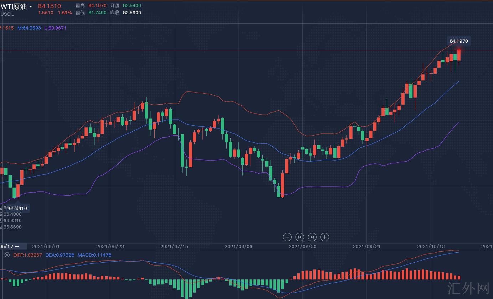Image resolution: width=493 pixels, height=299 pixels.
Task: Select the Bollinger M:64.0593 legend value
Action: point(29,28)
